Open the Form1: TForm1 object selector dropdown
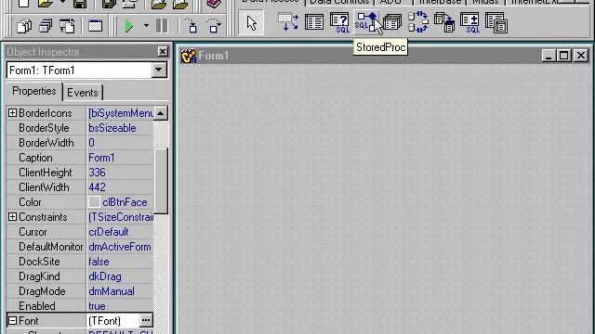Screen dimensions: 595x334 click(x=159, y=71)
